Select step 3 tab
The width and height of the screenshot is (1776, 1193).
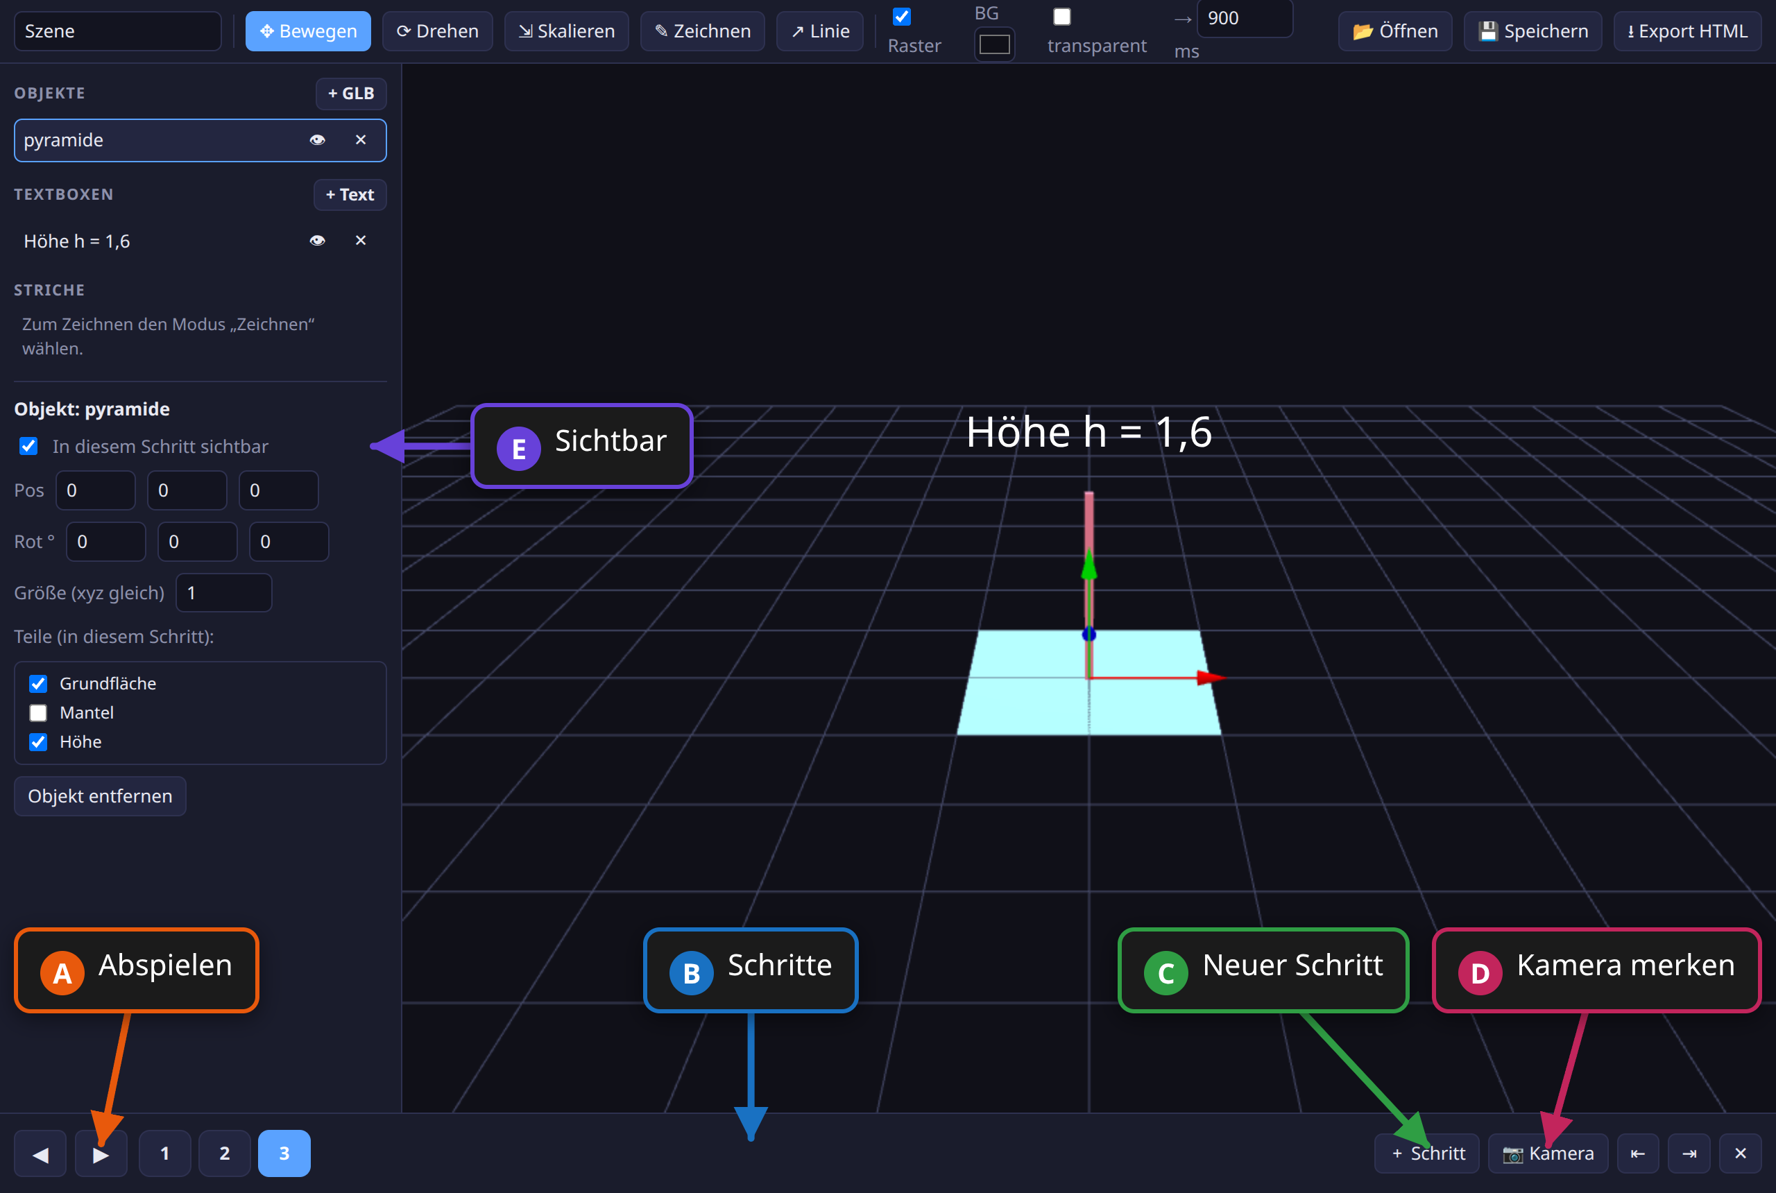284,1153
